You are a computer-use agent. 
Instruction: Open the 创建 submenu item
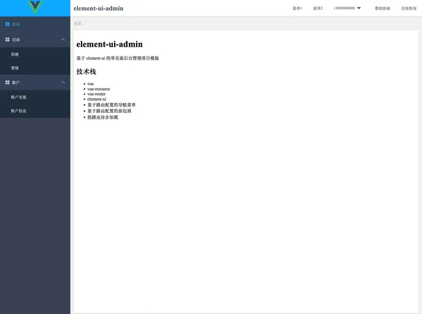35,54
